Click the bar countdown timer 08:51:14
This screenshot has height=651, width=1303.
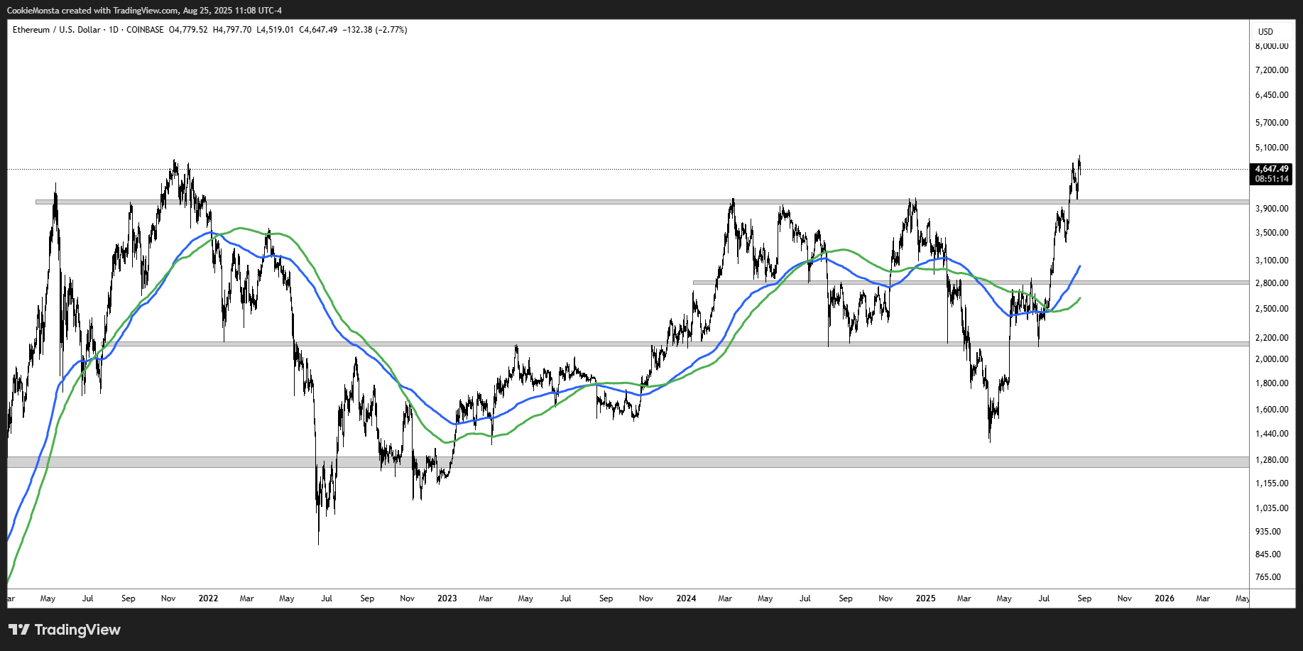coord(1271,179)
